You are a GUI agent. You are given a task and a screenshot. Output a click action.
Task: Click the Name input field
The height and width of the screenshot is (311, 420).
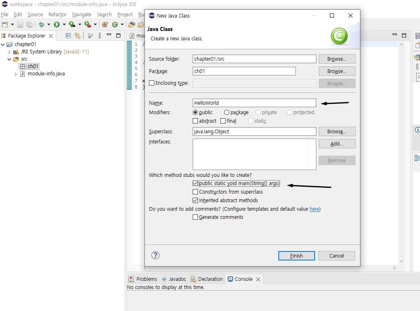point(254,103)
